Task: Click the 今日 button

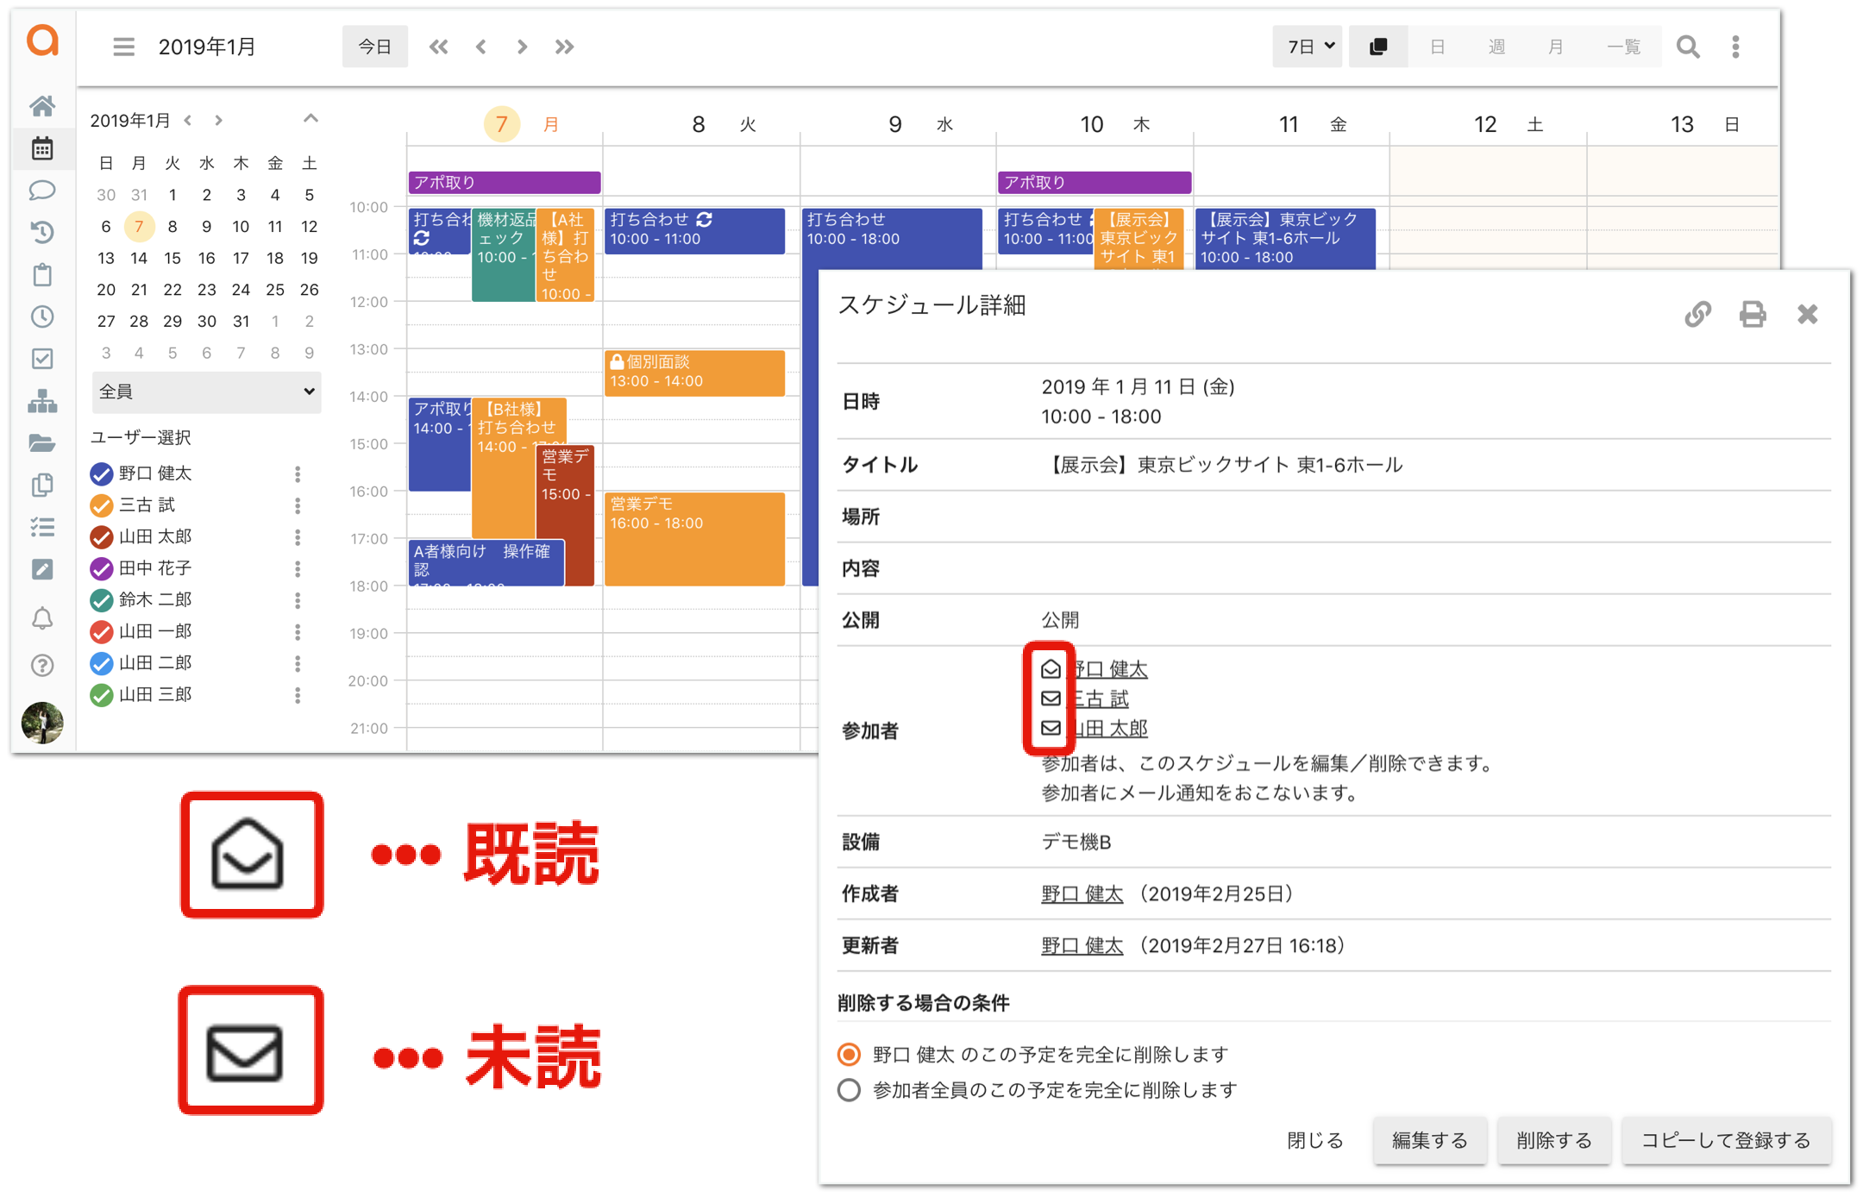Action: [375, 47]
